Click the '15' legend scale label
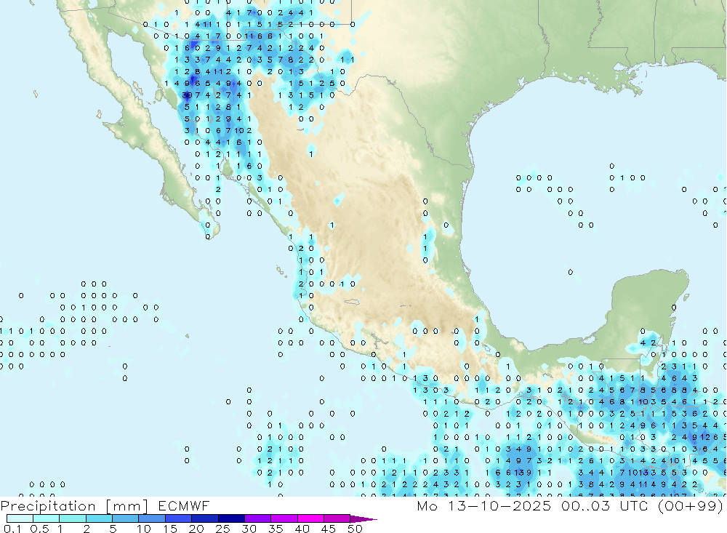This screenshot has height=533, width=727. (x=170, y=529)
